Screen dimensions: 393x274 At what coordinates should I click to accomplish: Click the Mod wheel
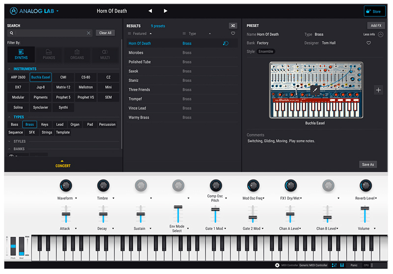coord(22,246)
